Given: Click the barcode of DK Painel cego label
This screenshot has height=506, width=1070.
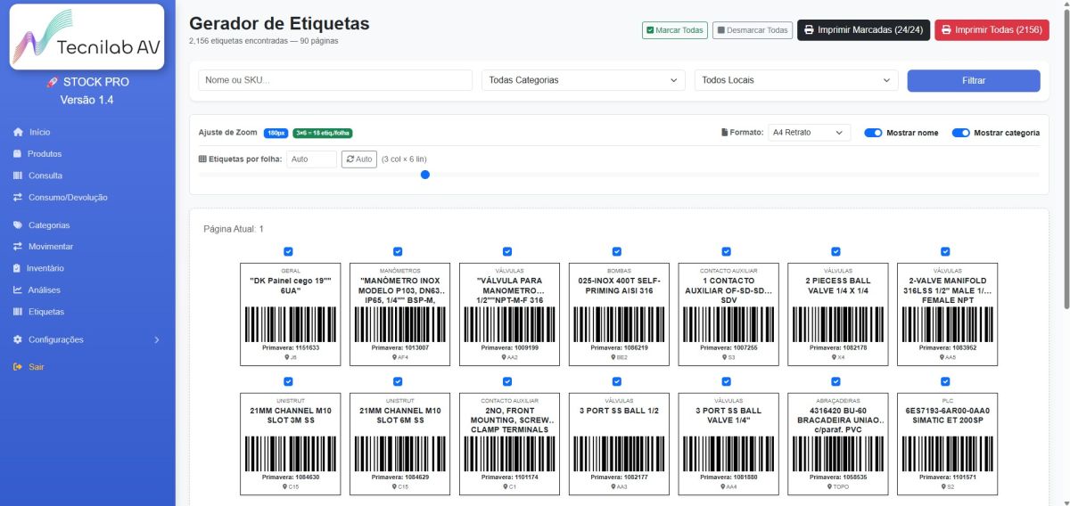Looking at the screenshot, I should (x=291, y=324).
